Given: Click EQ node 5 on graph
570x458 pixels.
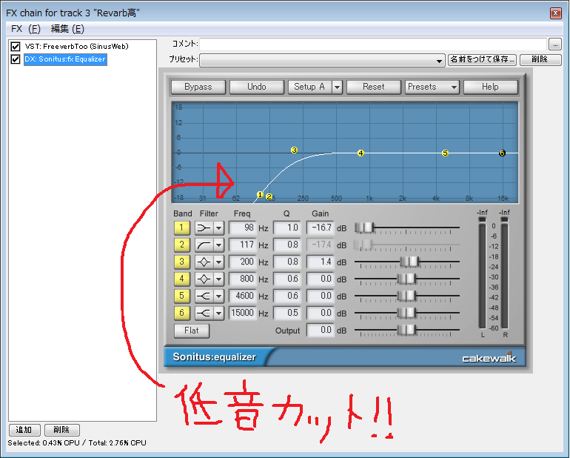Looking at the screenshot, I should (445, 153).
